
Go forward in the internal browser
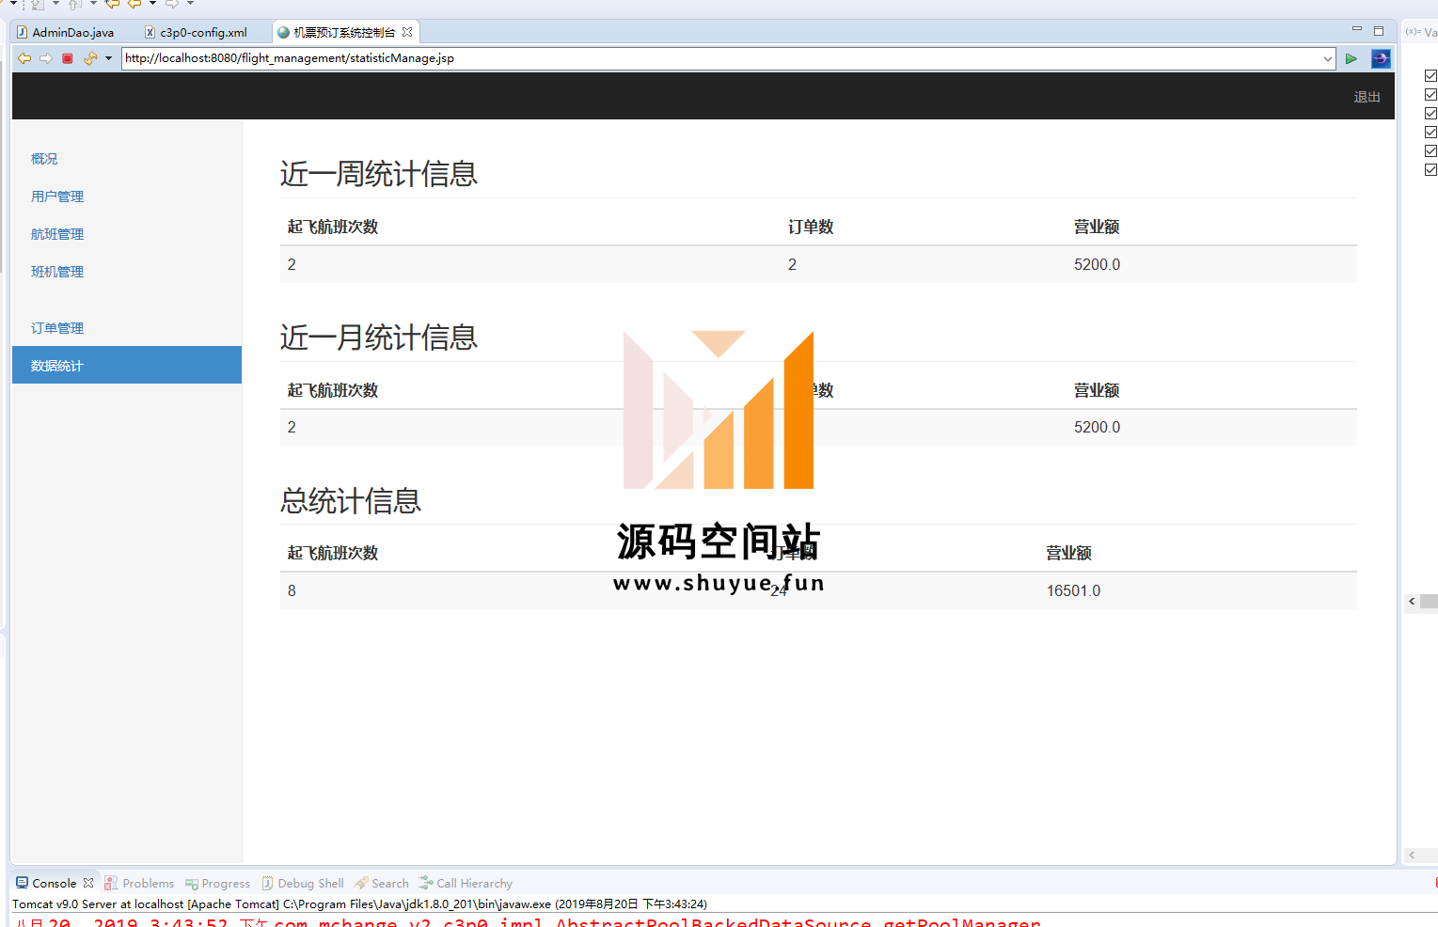(46, 58)
